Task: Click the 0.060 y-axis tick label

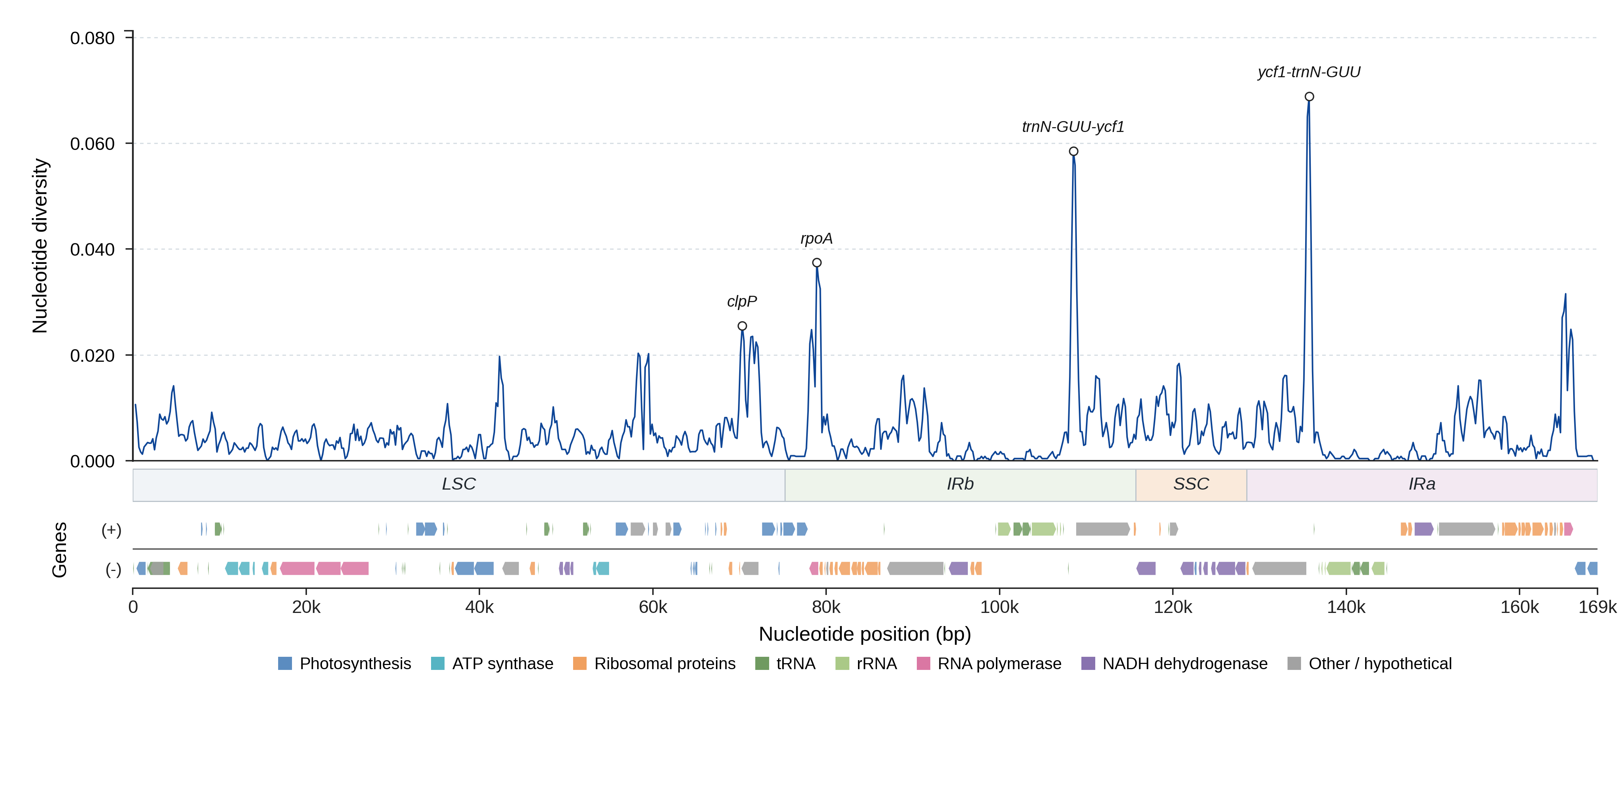Action: [93, 144]
